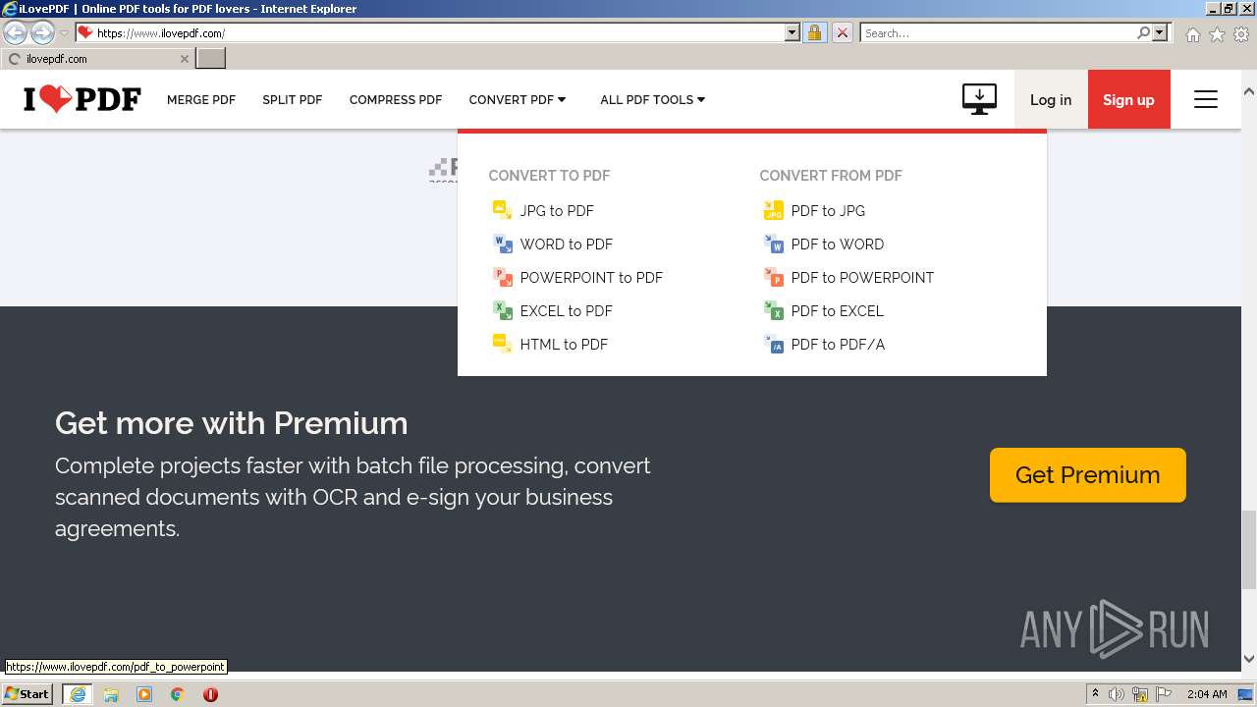Open the hamburger menu icon
1257x707 pixels.
click(x=1206, y=99)
